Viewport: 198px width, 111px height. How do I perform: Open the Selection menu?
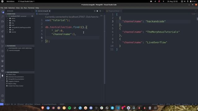[x=12, y=8]
